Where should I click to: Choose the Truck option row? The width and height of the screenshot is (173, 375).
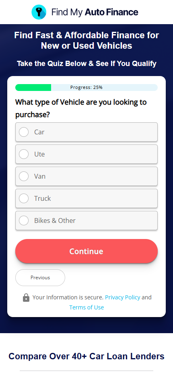click(x=86, y=198)
